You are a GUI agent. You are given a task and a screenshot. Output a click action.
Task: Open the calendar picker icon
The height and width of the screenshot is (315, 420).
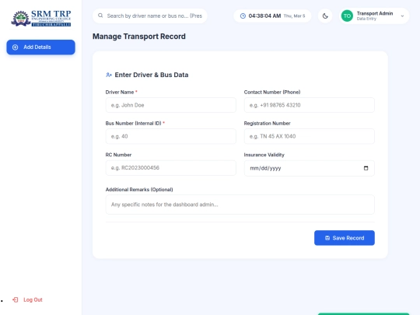point(366,168)
